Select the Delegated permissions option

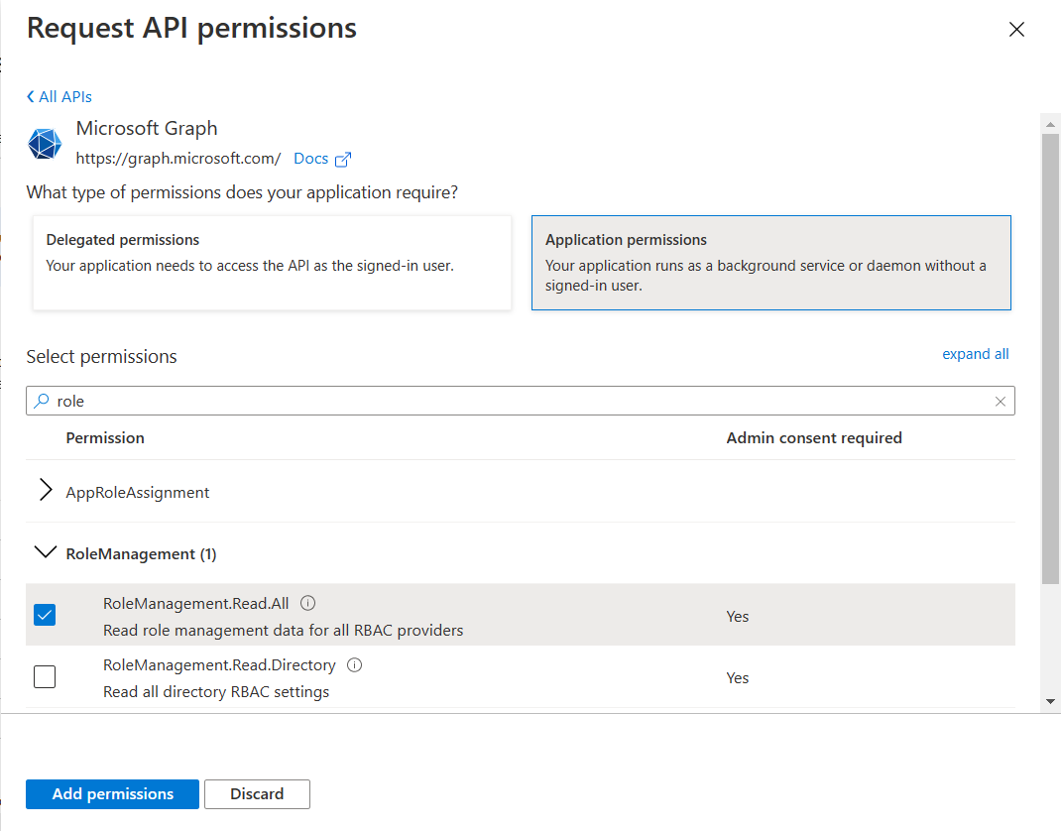pos(272,263)
